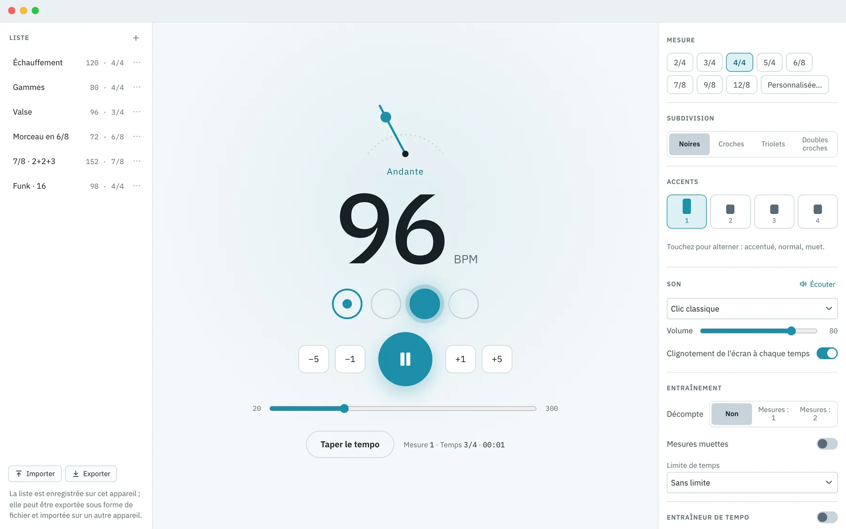Load the Valse preset from the list
Viewport: 846px width, 529px height.
pos(69,112)
